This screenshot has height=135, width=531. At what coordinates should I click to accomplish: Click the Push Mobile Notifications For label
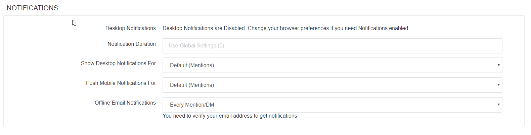tap(121, 83)
